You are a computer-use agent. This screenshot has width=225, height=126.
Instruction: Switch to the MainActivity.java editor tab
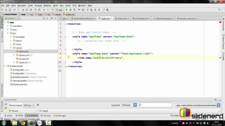164,19
